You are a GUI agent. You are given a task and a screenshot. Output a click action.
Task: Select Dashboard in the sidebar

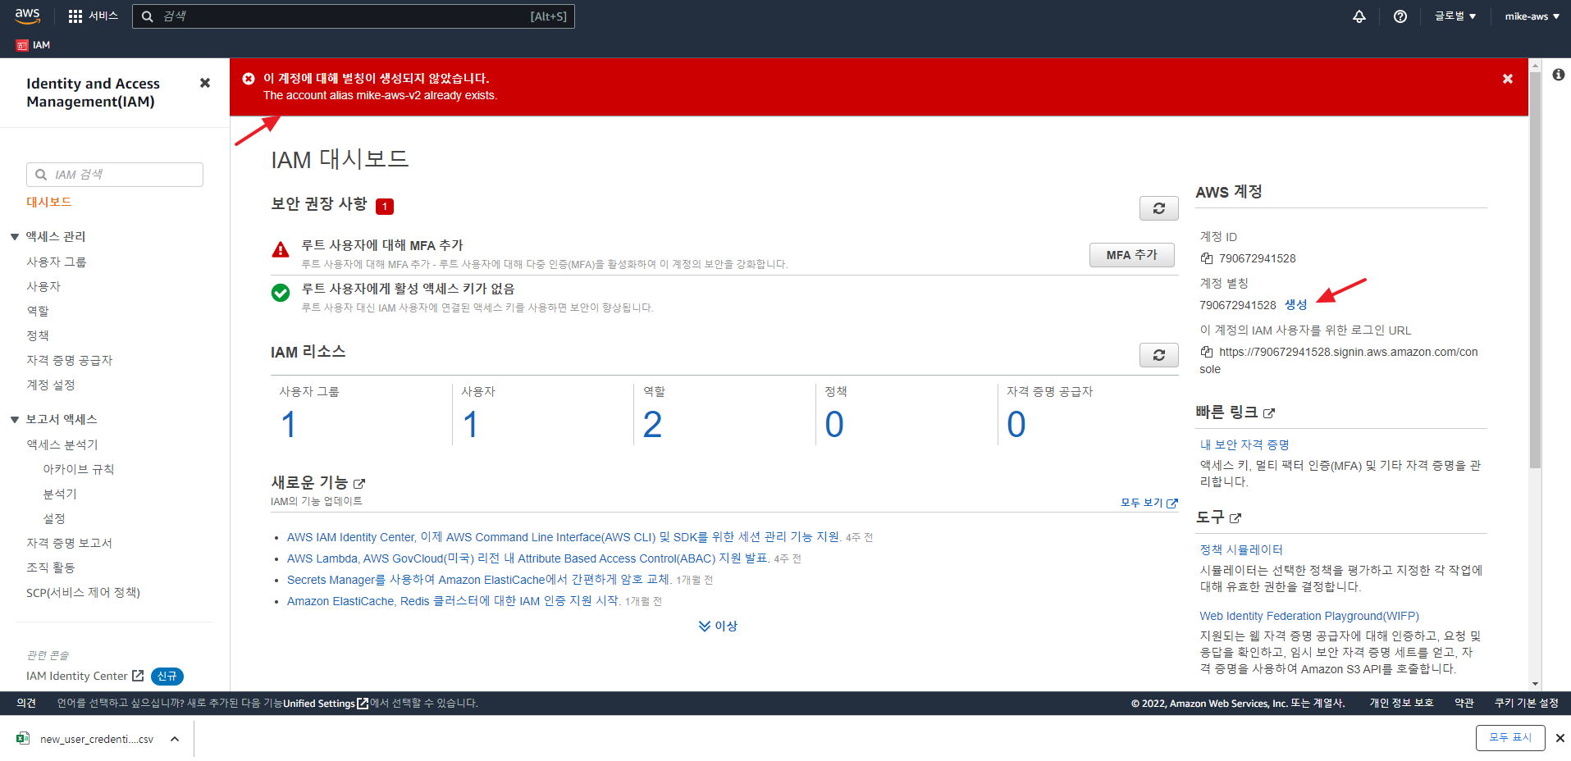pos(49,202)
